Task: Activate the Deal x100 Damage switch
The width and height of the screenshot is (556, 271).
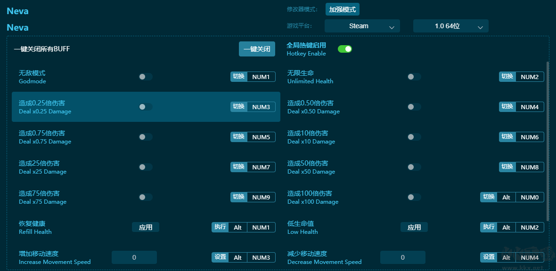Action: (x=414, y=197)
